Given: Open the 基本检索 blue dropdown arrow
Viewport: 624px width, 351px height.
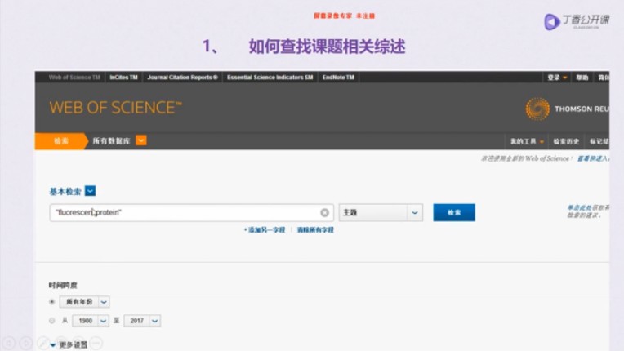Looking at the screenshot, I should coord(91,191).
